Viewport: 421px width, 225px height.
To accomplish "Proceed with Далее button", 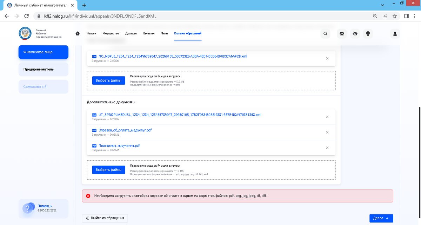I will pos(381,218).
